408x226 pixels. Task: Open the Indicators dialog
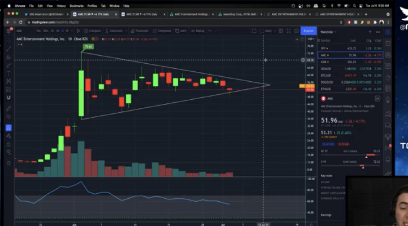click(x=114, y=31)
